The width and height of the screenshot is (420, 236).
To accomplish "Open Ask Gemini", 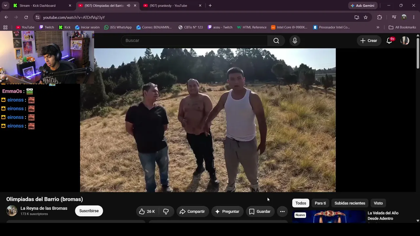I will (x=363, y=6).
